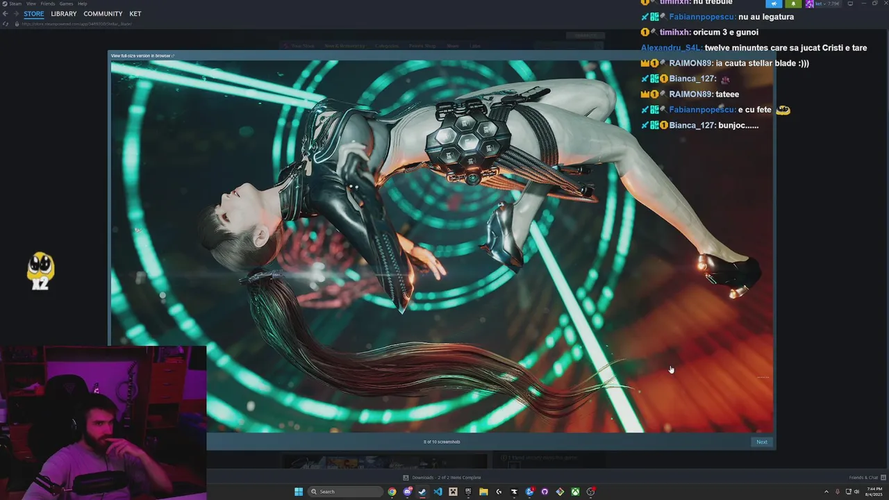Open Steam from the taskbar
The image size is (889, 500).
click(422, 492)
